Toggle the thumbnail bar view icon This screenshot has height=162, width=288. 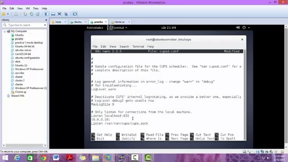(x=53, y=14)
